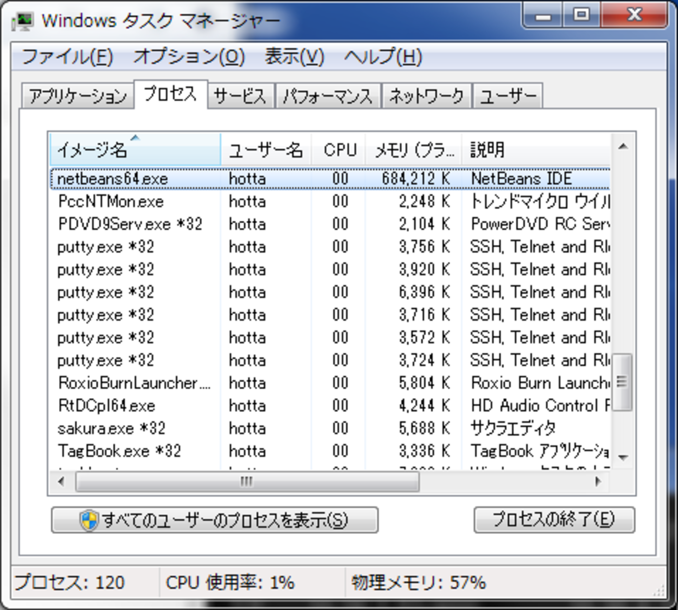Click the 2,104 K memory value

click(424, 224)
